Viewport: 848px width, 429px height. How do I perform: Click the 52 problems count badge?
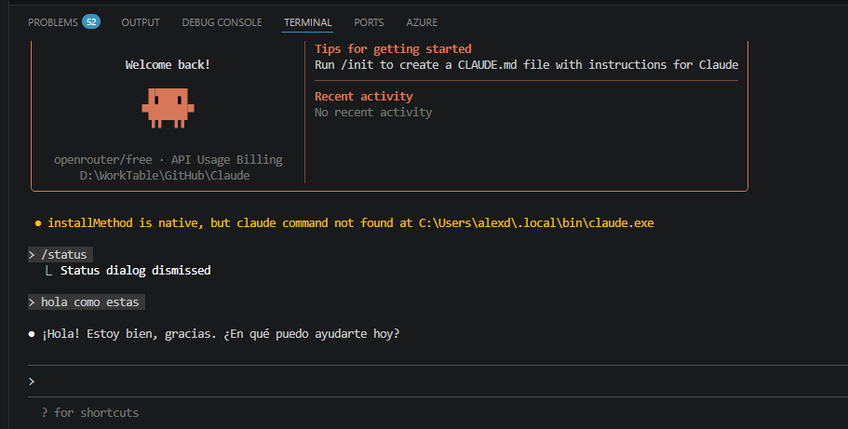click(90, 21)
